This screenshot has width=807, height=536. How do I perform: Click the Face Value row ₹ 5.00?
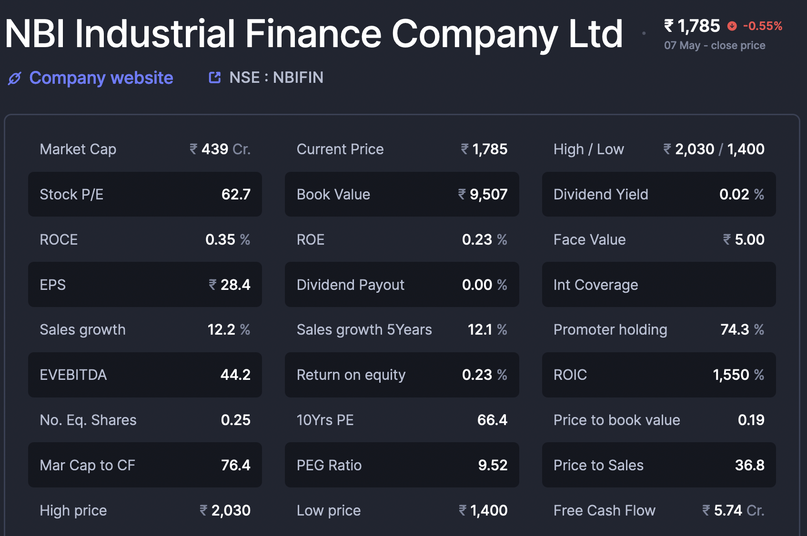pyautogui.click(x=659, y=239)
